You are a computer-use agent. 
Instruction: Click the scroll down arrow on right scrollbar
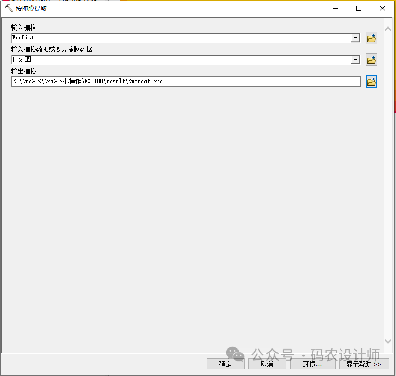point(387,341)
